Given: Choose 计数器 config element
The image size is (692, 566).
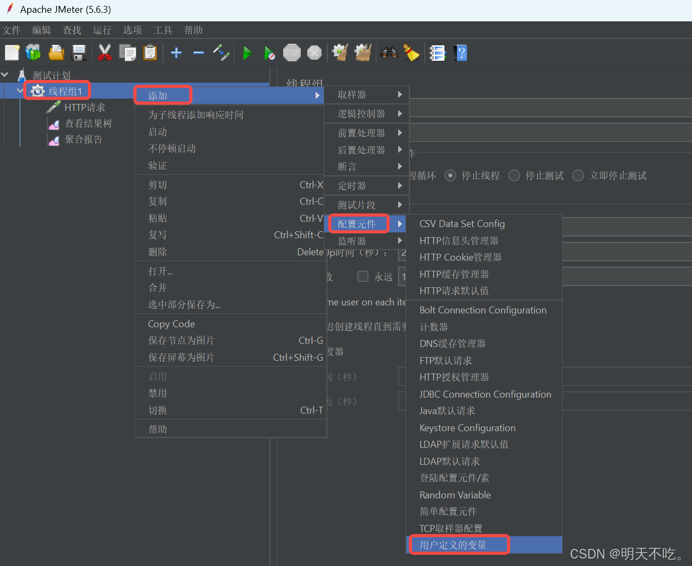Looking at the screenshot, I should coord(484,327).
